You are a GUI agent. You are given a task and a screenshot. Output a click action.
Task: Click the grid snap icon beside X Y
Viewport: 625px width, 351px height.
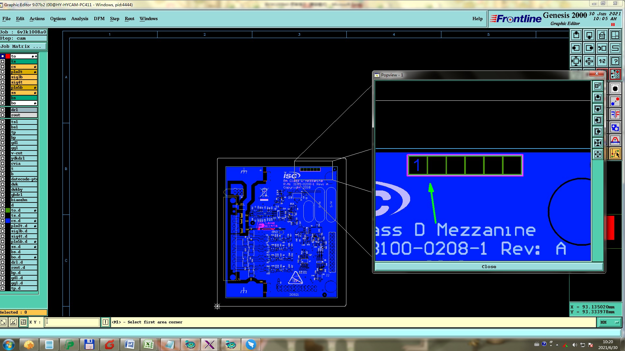[x=23, y=322]
